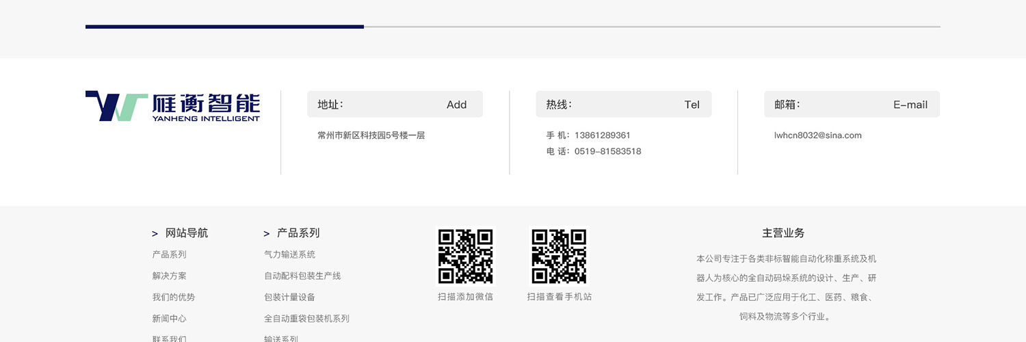1026x342 pixels.
Task: Click the Yanheng Intelligent company logo
Action: 172,106
